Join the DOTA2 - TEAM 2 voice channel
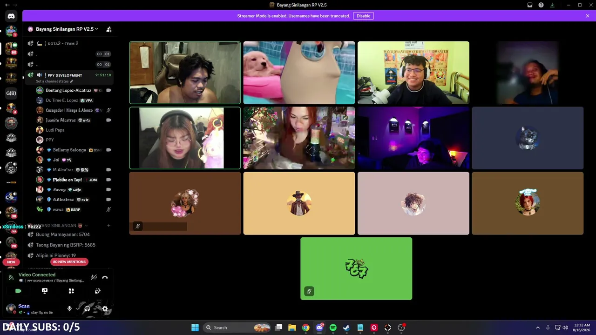This screenshot has width=596, height=335. coord(69,43)
